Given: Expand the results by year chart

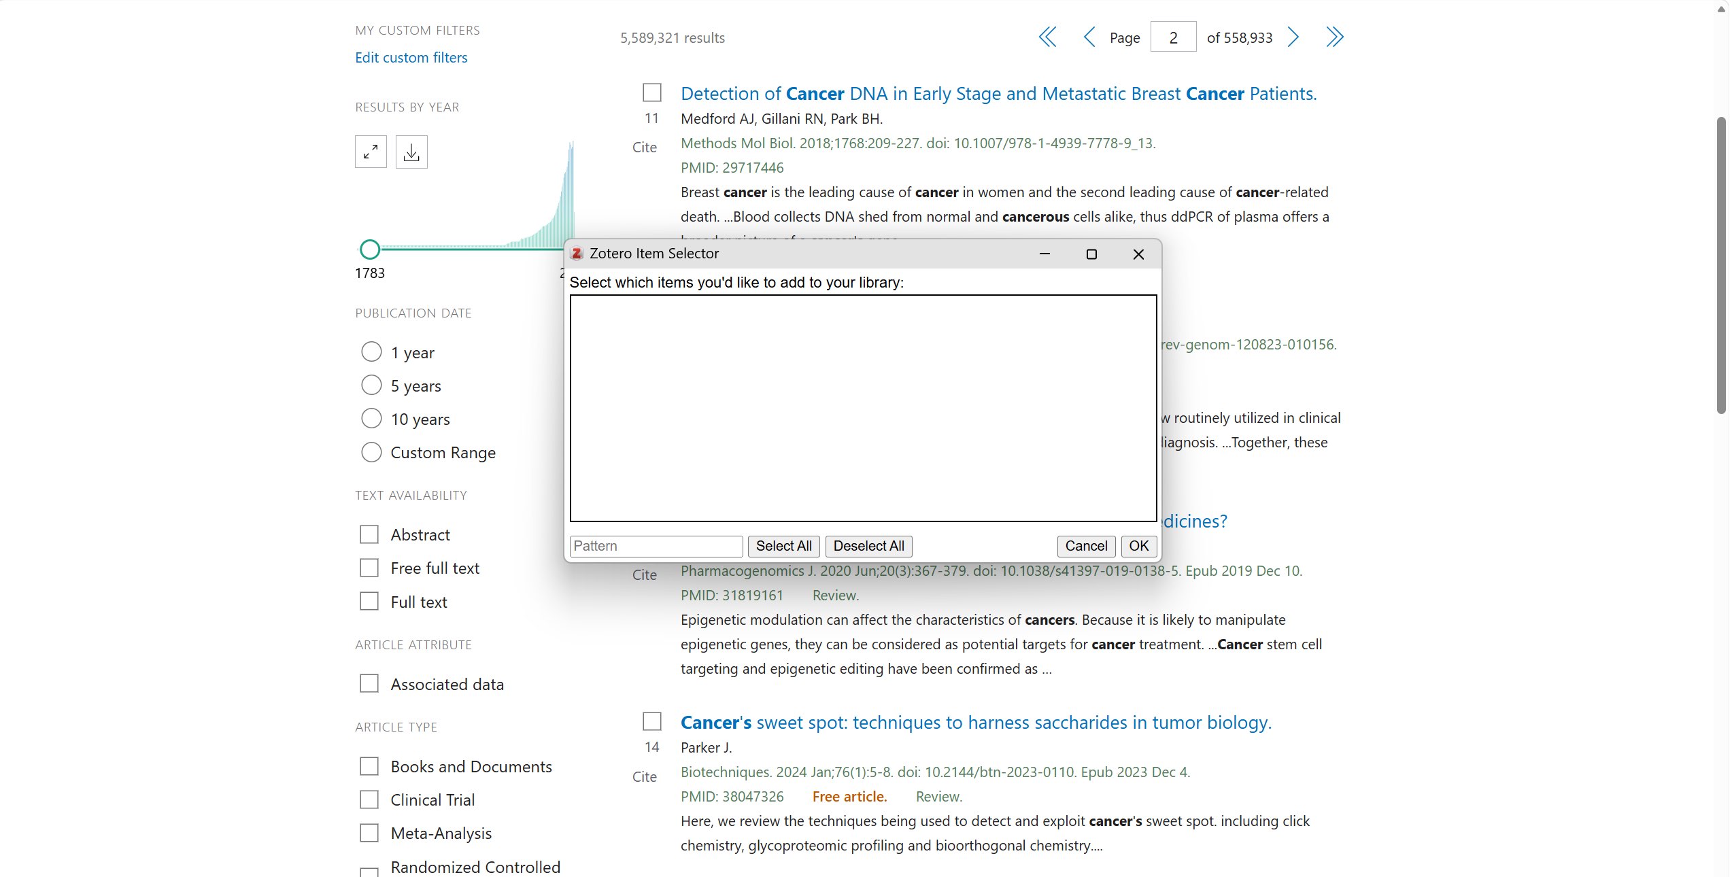Looking at the screenshot, I should (371, 152).
